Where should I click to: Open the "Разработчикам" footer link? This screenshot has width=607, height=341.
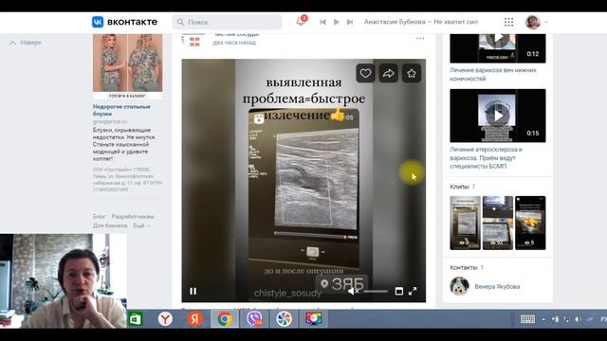pos(133,217)
